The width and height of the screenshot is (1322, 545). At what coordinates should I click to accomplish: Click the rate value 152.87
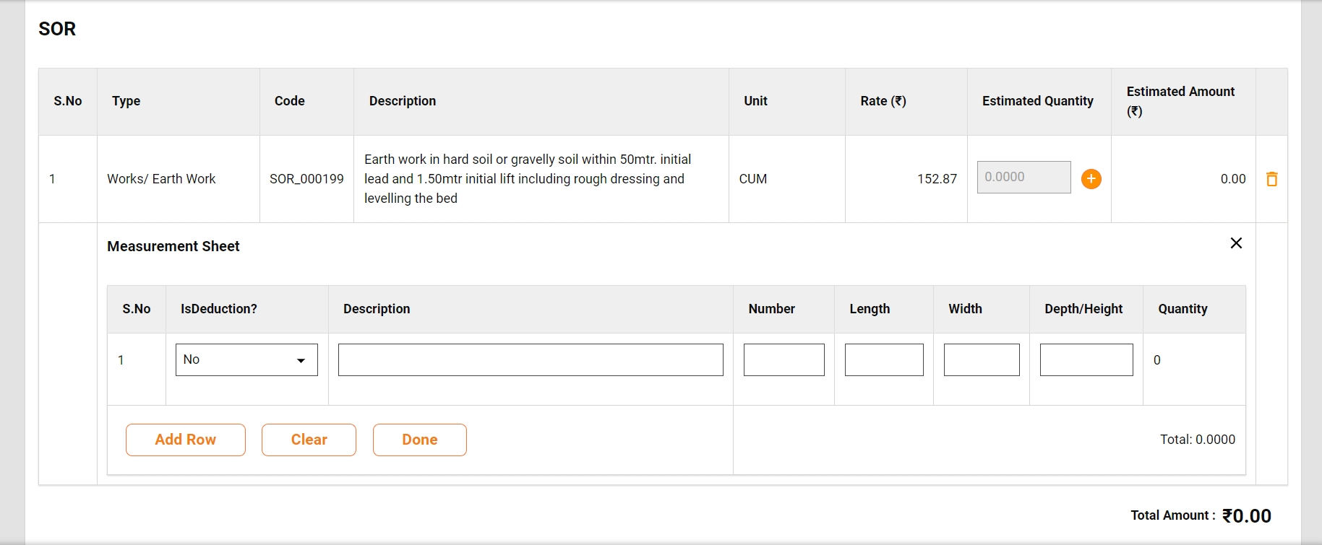[x=937, y=179]
